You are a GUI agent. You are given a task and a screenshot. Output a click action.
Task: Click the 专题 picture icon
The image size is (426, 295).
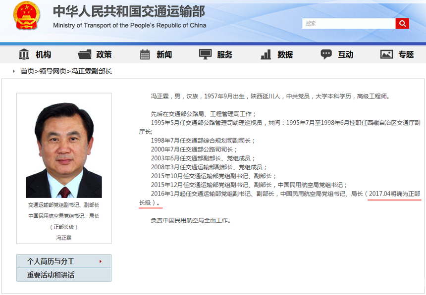(386, 54)
